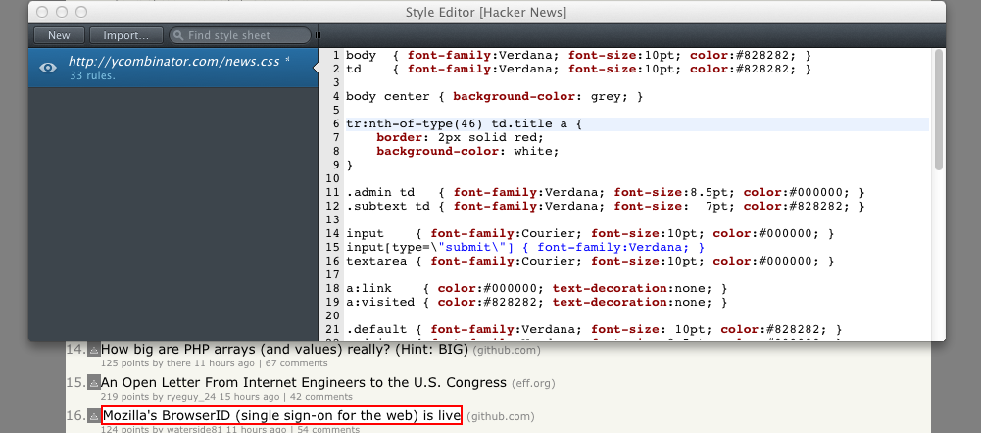981x433 pixels.
Task: Click the a:visited rule line
Action: point(536,303)
